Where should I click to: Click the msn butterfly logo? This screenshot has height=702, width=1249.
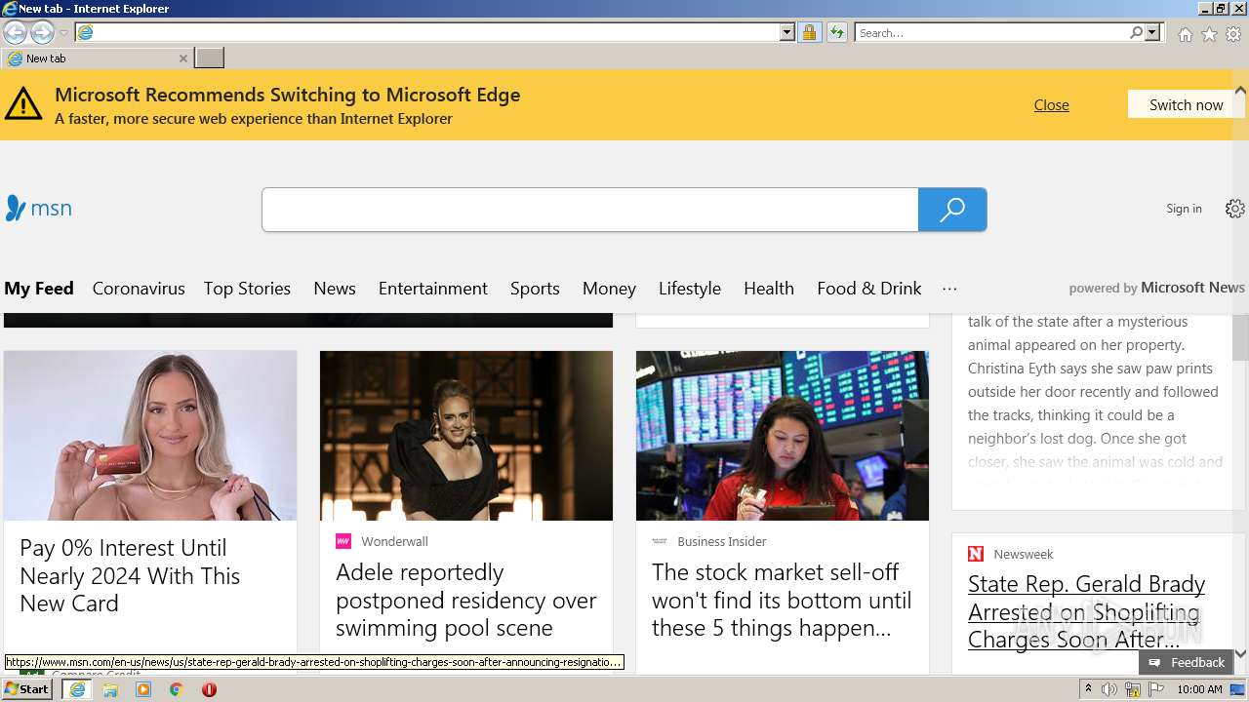click(x=38, y=208)
